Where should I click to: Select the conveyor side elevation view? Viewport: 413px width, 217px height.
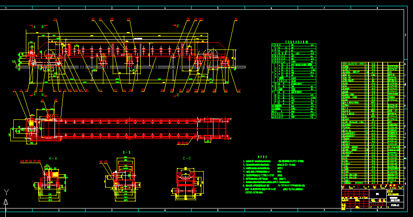click(x=129, y=56)
